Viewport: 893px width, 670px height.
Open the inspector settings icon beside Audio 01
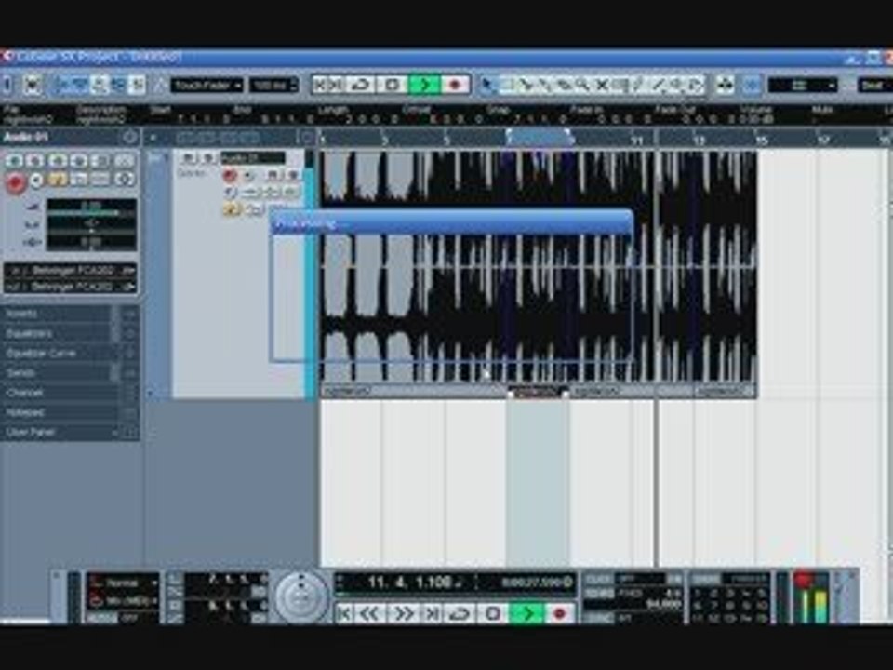click(x=129, y=137)
